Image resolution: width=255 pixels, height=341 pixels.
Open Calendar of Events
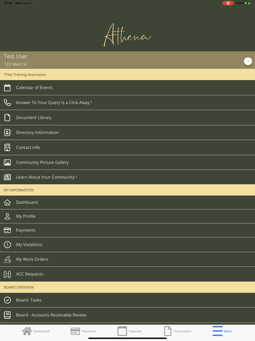[x=127, y=87]
